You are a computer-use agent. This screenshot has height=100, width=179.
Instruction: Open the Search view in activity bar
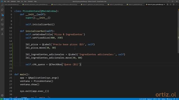(x=2, y=5)
